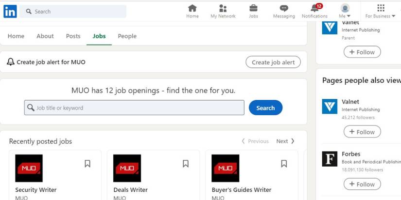Go to Previous recently posted jobs
Screen dimensions: 401x200
[255, 141]
